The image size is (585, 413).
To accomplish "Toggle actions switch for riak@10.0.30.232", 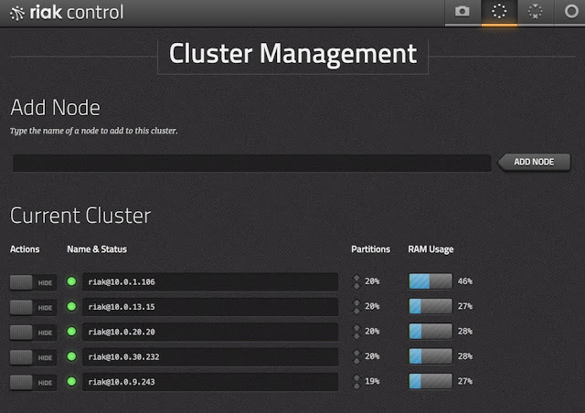I will pyautogui.click(x=33, y=356).
